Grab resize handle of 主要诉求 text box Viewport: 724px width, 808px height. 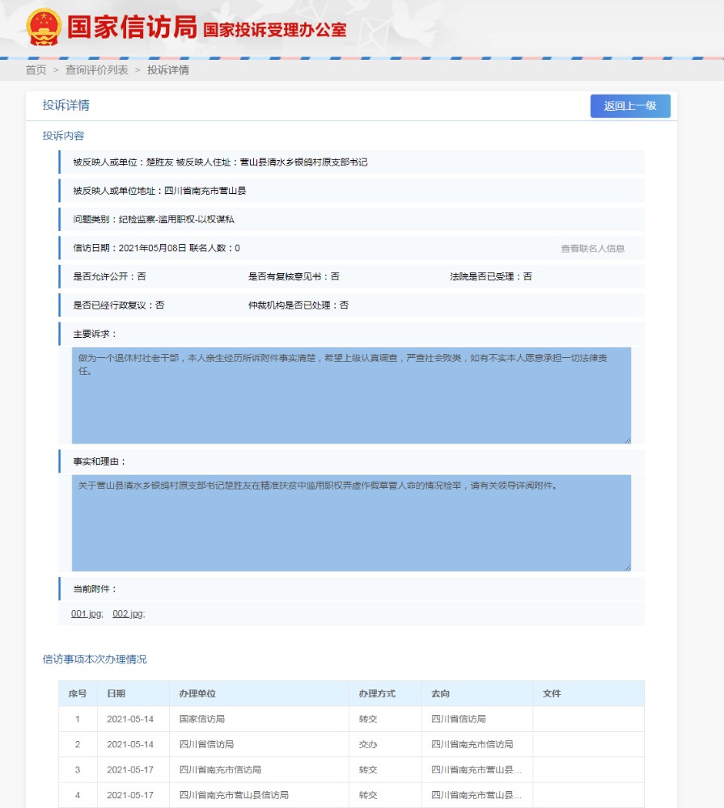click(627, 440)
